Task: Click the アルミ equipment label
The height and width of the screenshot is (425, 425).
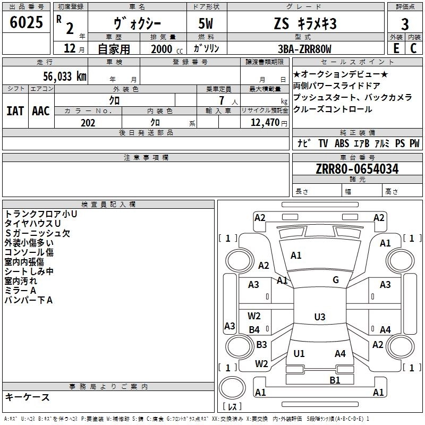Action: pyautogui.click(x=382, y=143)
